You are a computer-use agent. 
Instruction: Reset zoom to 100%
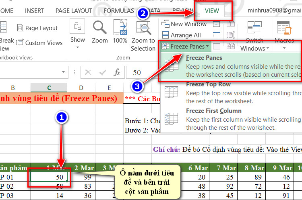pyautogui.click(x=120, y=32)
